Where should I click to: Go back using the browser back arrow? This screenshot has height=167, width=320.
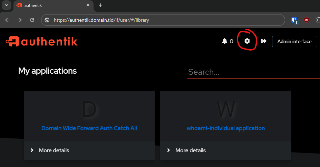pyautogui.click(x=7, y=20)
